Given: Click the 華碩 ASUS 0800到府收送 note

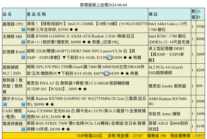Looking at the screenshot, I should tap(168, 126).
